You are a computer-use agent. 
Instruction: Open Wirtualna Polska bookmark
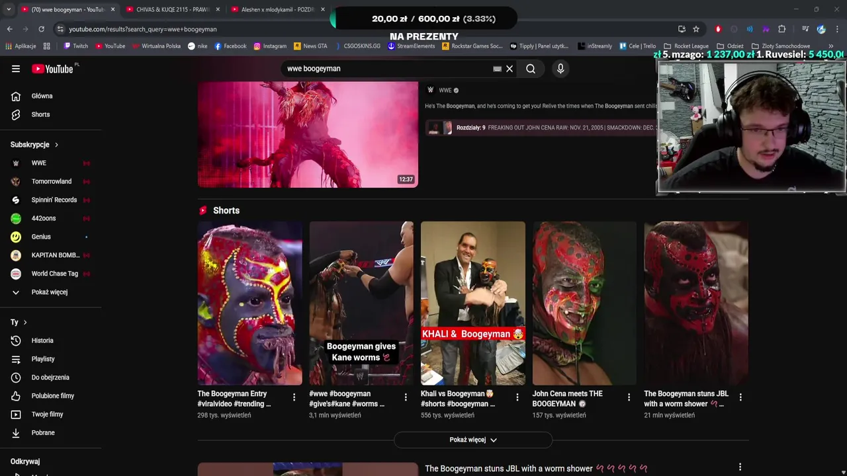156,46
